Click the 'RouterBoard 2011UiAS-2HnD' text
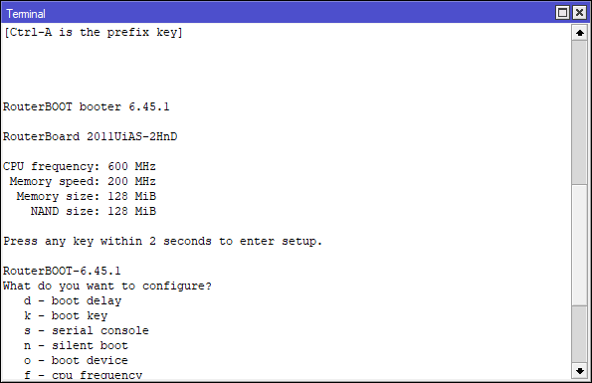The height and width of the screenshot is (383, 592). tap(90, 136)
